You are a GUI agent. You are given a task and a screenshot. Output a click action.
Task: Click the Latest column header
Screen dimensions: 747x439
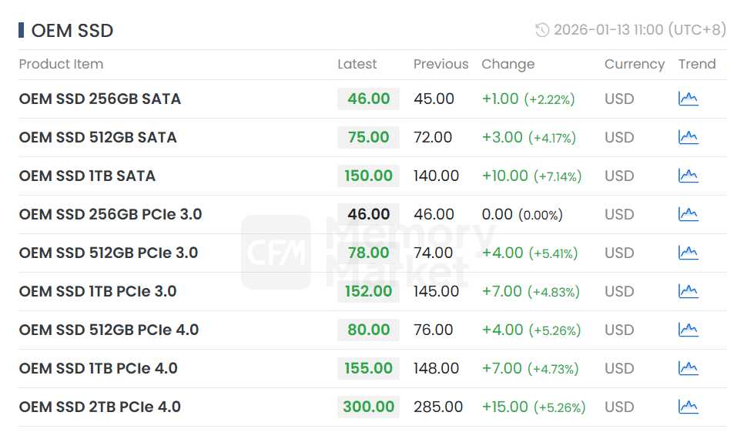357,64
